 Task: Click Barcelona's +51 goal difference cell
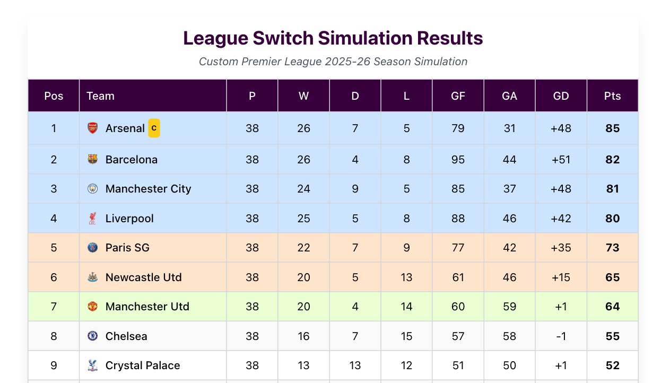pyautogui.click(x=561, y=160)
